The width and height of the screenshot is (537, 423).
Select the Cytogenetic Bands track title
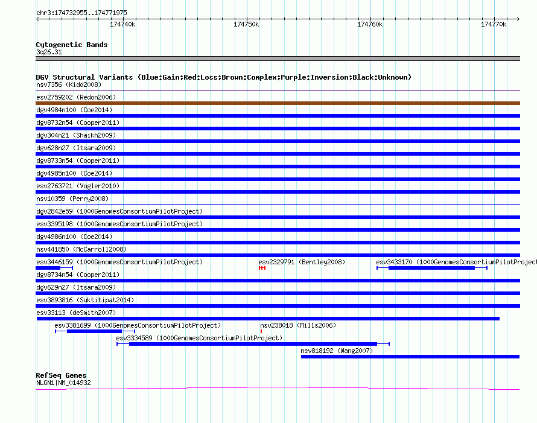pos(72,45)
